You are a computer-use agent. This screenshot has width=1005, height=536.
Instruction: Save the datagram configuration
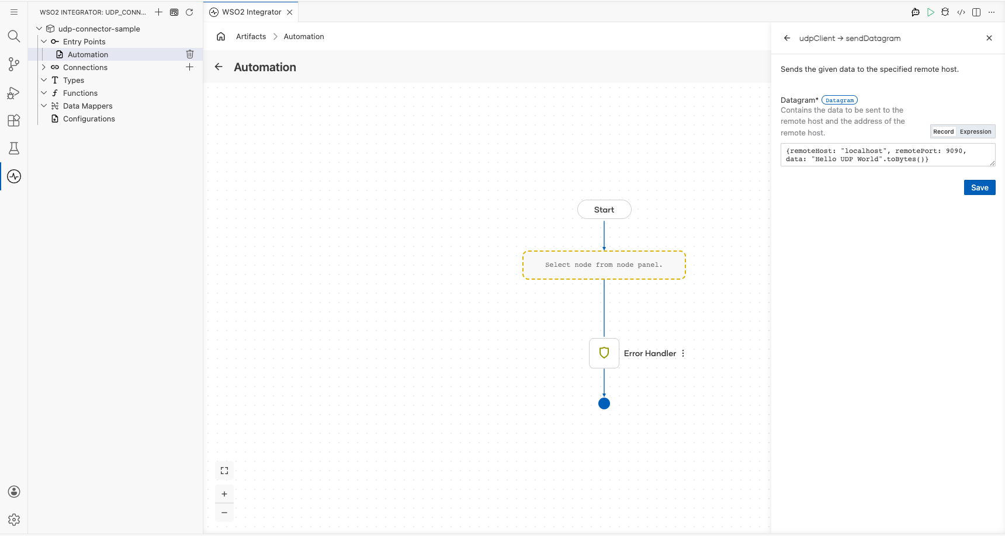coord(979,187)
